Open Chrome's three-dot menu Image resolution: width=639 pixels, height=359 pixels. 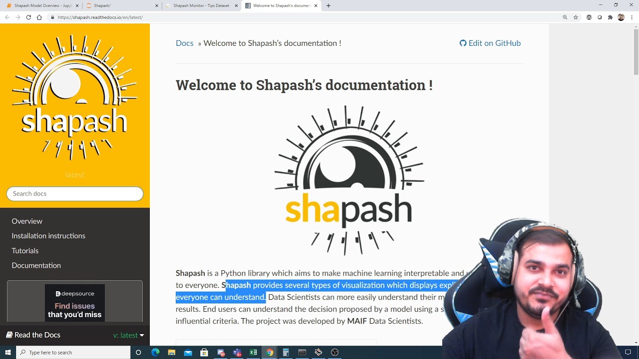pos(632,17)
